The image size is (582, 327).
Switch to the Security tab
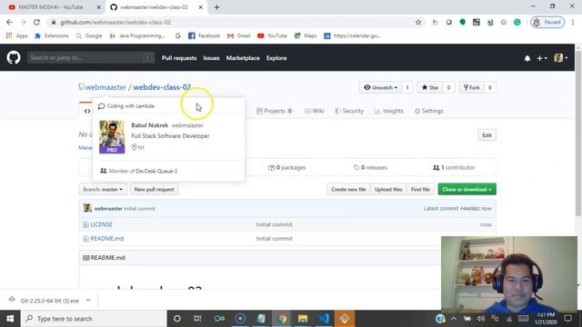point(349,111)
